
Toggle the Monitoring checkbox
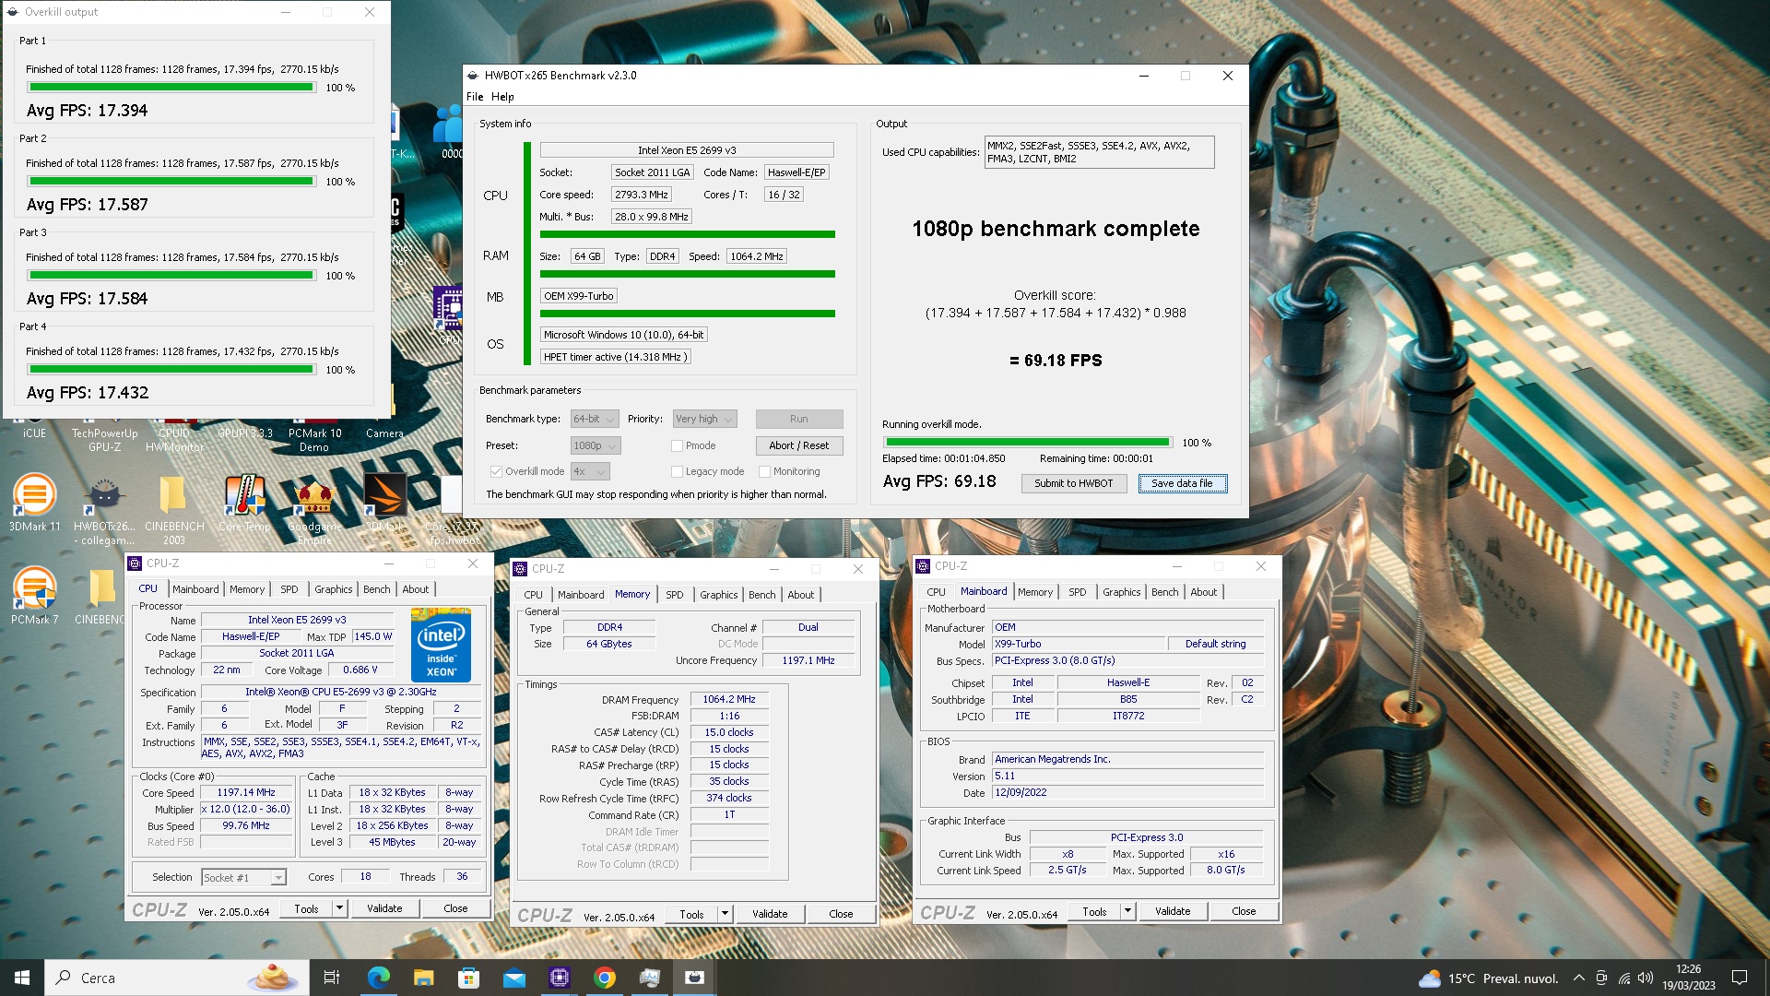click(764, 471)
